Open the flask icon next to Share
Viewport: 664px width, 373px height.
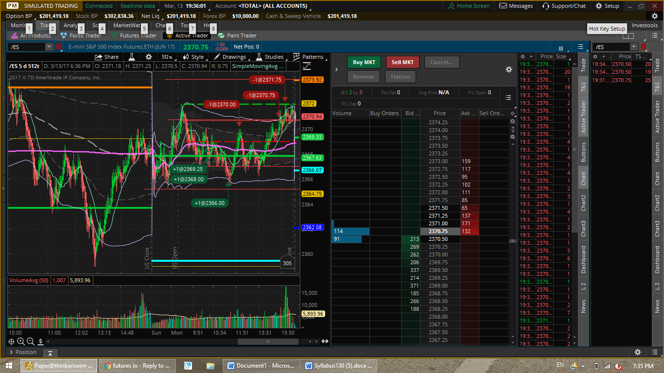[x=131, y=57]
